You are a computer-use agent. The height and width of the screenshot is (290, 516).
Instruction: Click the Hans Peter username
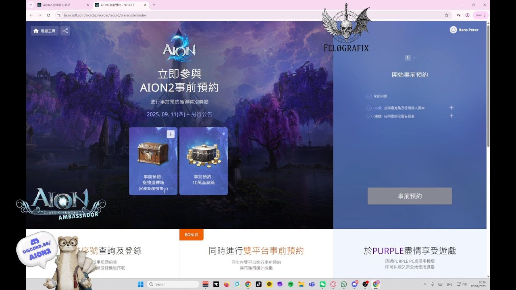(468, 30)
